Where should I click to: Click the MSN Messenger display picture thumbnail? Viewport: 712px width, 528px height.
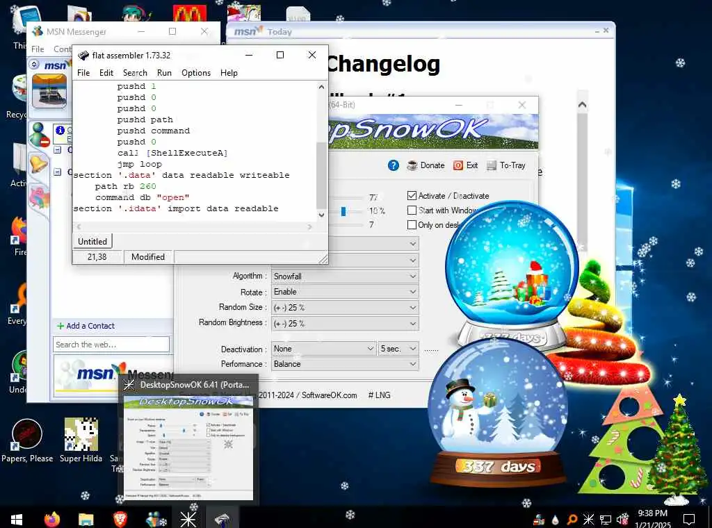click(x=49, y=91)
